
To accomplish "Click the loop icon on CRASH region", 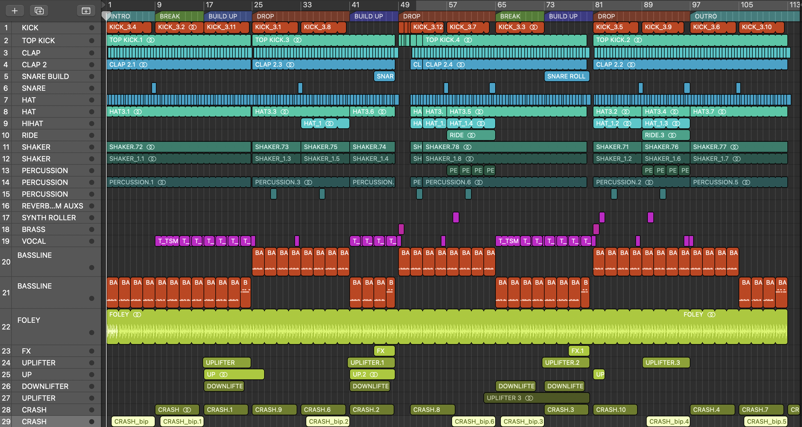I will click(187, 410).
